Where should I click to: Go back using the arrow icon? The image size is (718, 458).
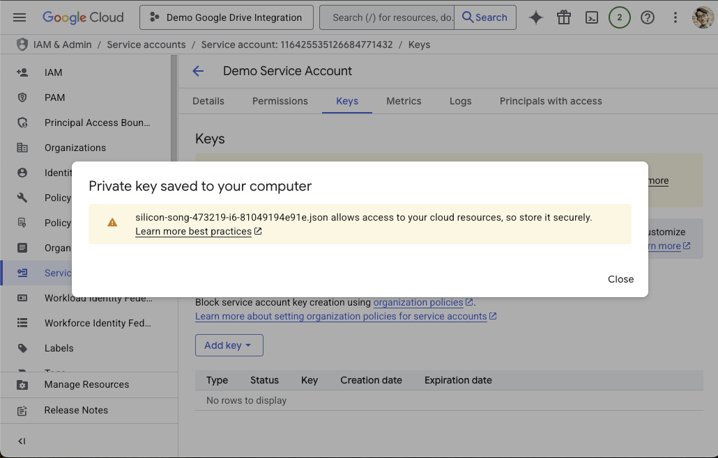198,71
